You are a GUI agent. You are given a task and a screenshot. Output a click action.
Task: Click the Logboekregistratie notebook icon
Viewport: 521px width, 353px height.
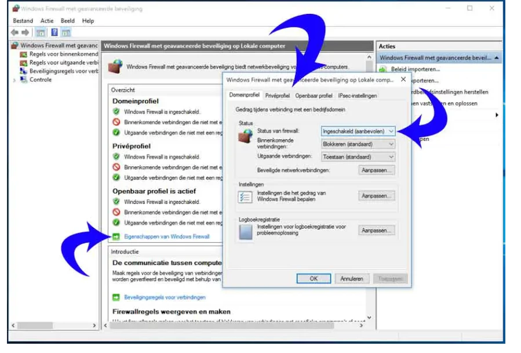[x=246, y=232]
